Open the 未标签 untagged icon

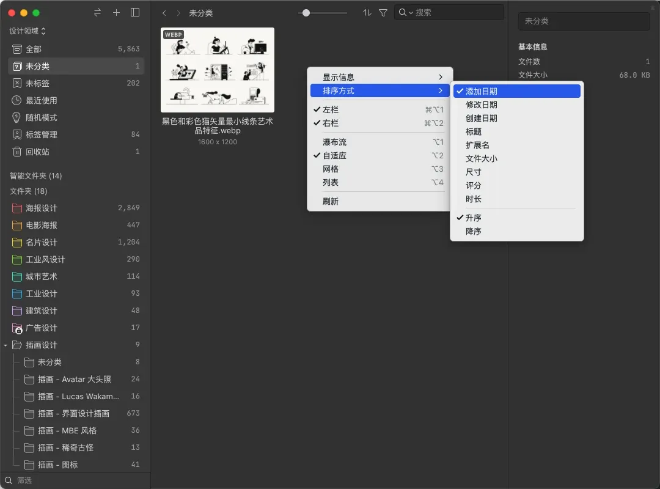(x=17, y=83)
